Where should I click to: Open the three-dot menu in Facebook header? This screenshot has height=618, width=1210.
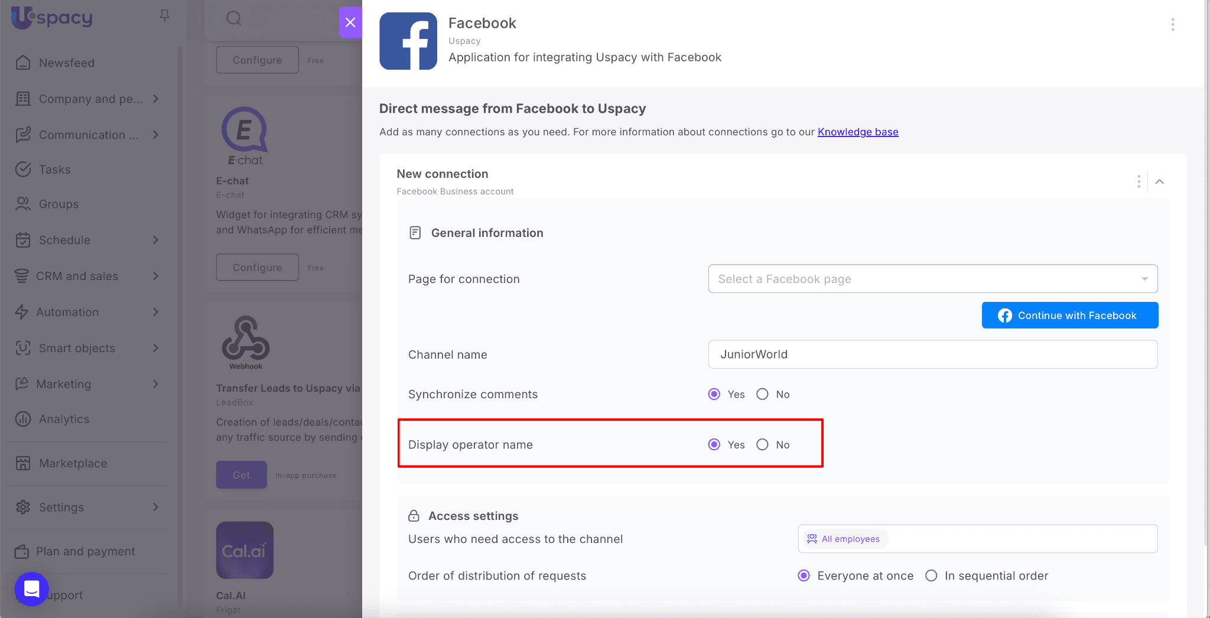[x=1172, y=24]
